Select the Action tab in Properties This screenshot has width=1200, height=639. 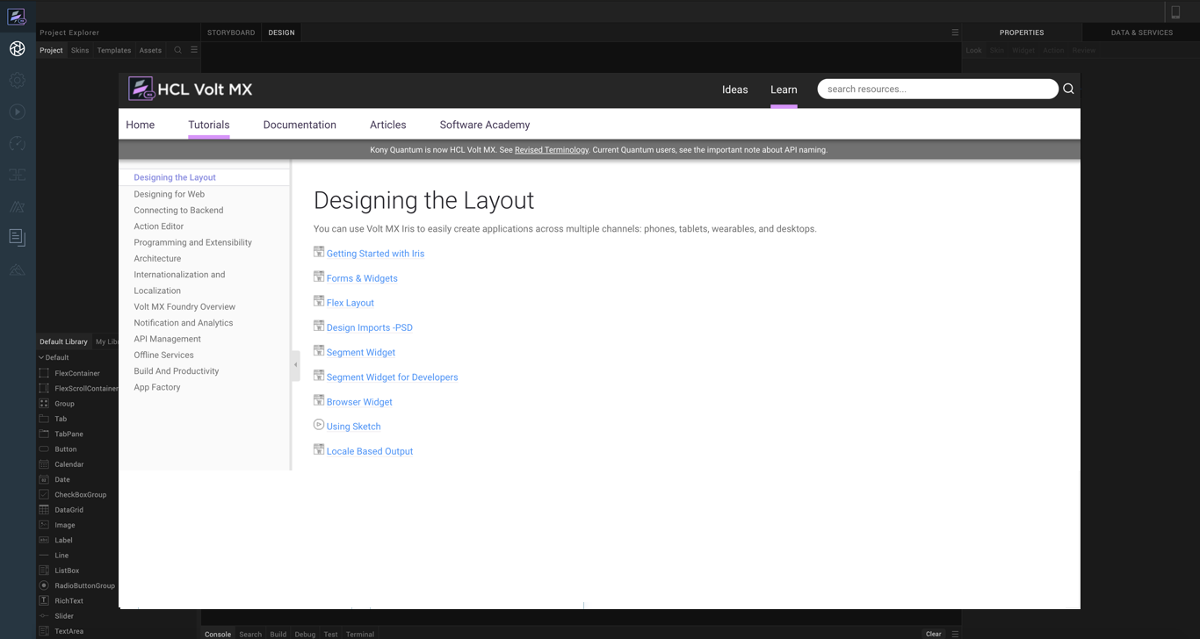(x=1053, y=50)
